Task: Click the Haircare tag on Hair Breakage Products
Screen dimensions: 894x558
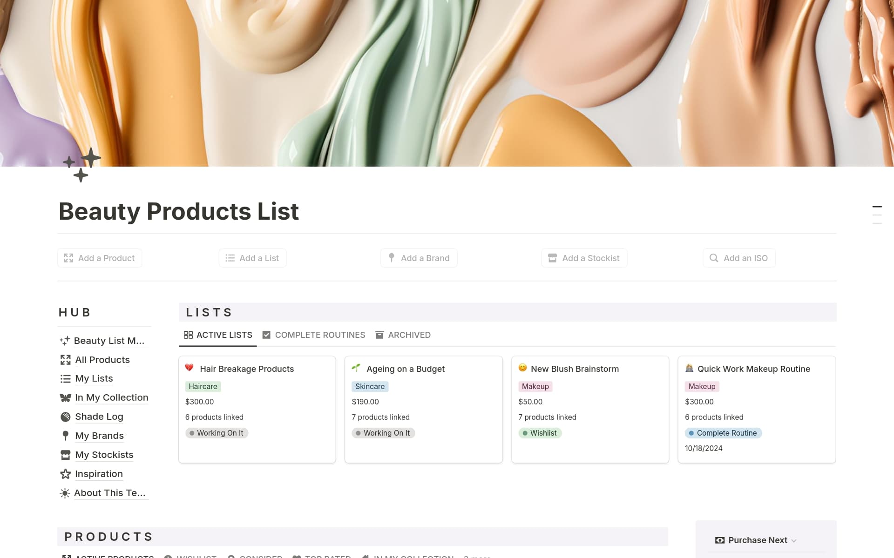Action: click(x=203, y=386)
